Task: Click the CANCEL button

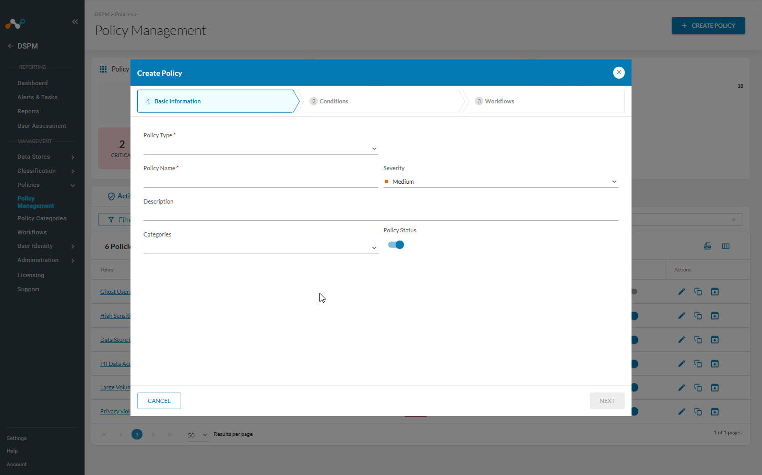Action: [x=159, y=401]
